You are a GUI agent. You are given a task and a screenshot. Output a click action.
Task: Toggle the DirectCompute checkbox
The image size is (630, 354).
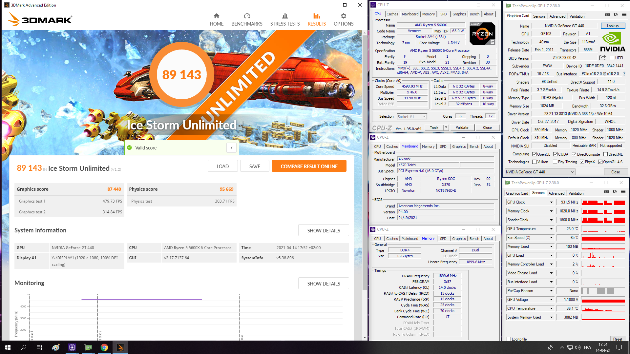[574, 154]
